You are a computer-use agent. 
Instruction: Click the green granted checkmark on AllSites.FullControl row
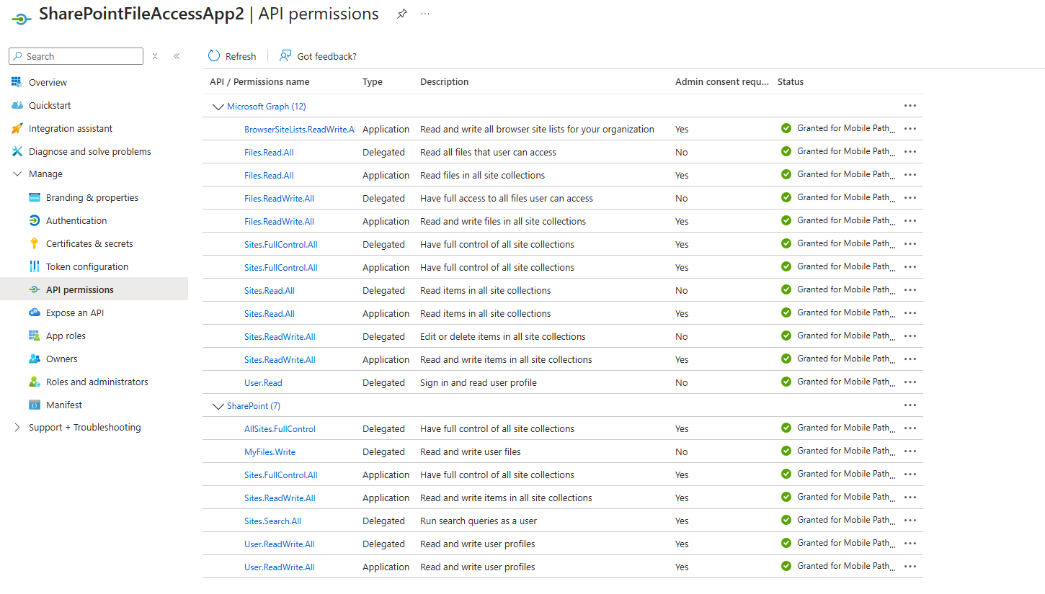(x=786, y=428)
